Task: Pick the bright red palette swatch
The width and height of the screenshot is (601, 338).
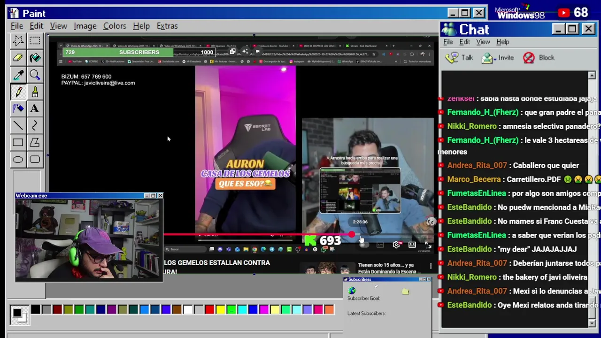Action: click(x=209, y=309)
